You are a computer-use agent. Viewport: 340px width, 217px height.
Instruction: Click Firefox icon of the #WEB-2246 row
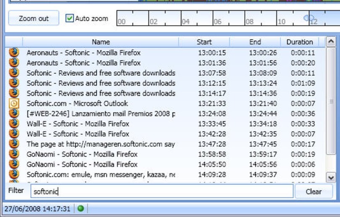tap(14, 113)
